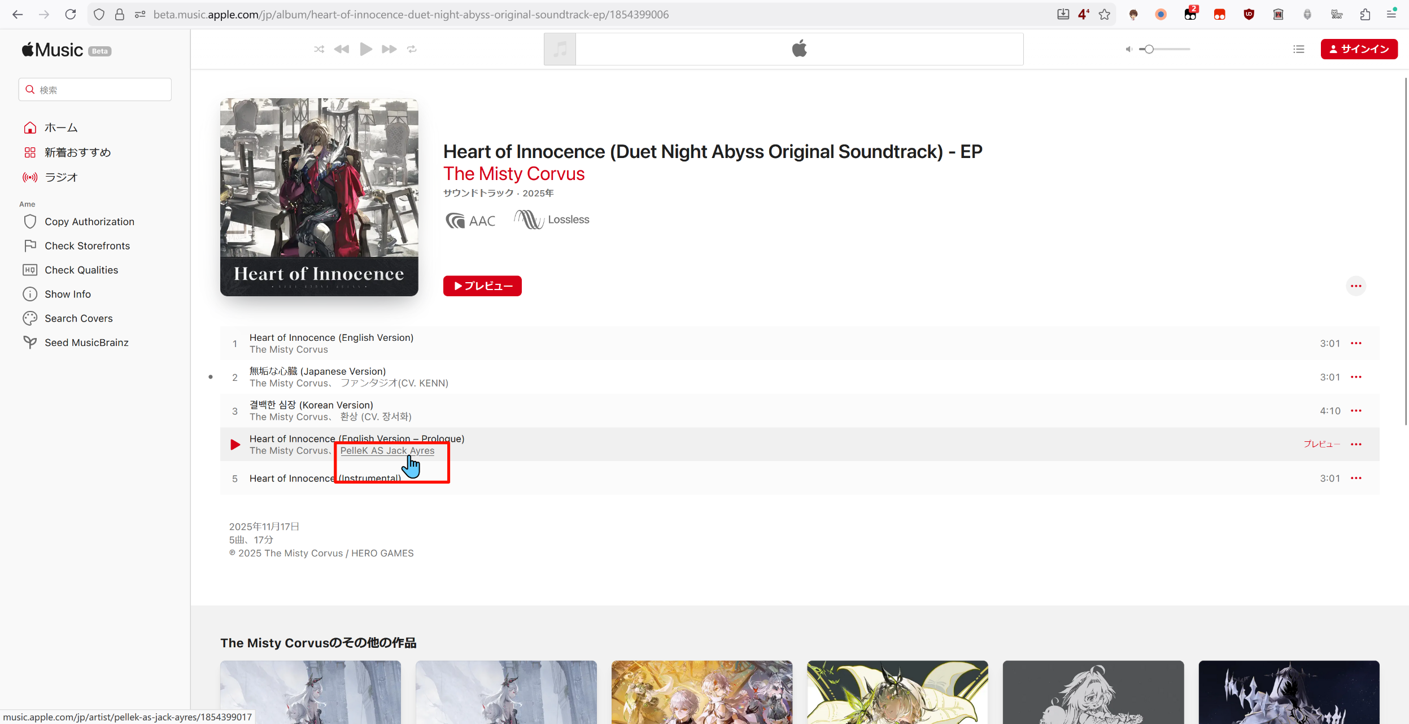
Task: Click Copy Authorization shield icon
Action: (30, 222)
